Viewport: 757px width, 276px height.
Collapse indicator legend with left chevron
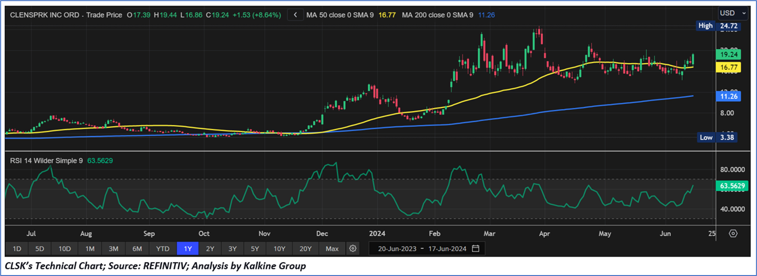pyautogui.click(x=295, y=15)
